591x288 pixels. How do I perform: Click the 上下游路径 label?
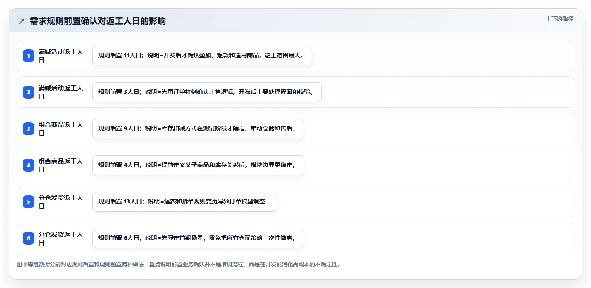560,19
